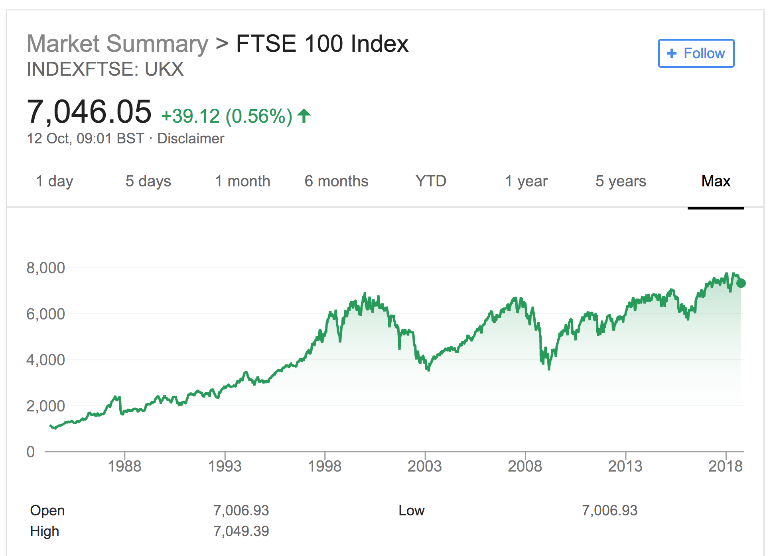Click the High value 7,049.39
The height and width of the screenshot is (556, 773).
tap(241, 531)
